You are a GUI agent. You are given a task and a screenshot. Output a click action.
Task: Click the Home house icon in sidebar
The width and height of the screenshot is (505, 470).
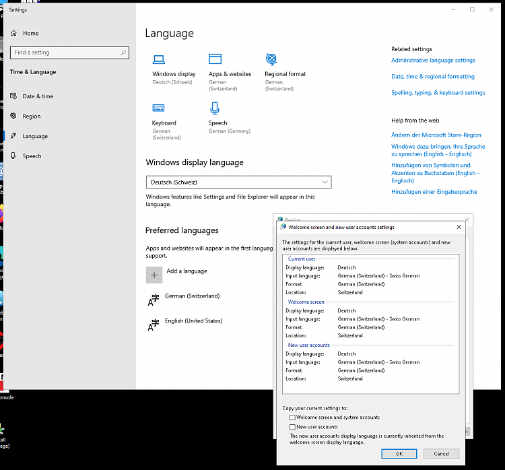[x=13, y=33]
